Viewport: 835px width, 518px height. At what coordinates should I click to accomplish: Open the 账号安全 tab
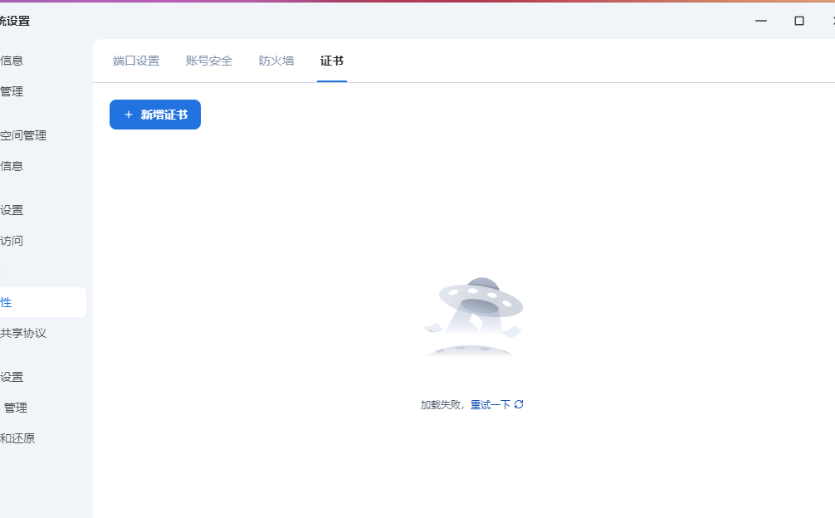tap(209, 61)
